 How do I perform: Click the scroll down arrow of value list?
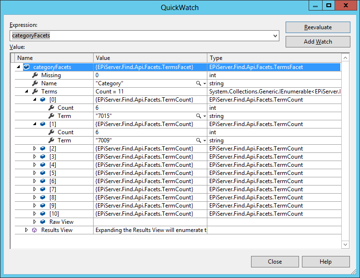[x=345, y=244]
